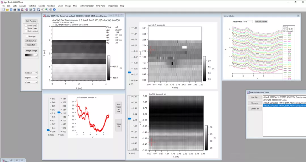Click the Save copy toolbar icon
The image size is (306, 162).
click(18, 9)
